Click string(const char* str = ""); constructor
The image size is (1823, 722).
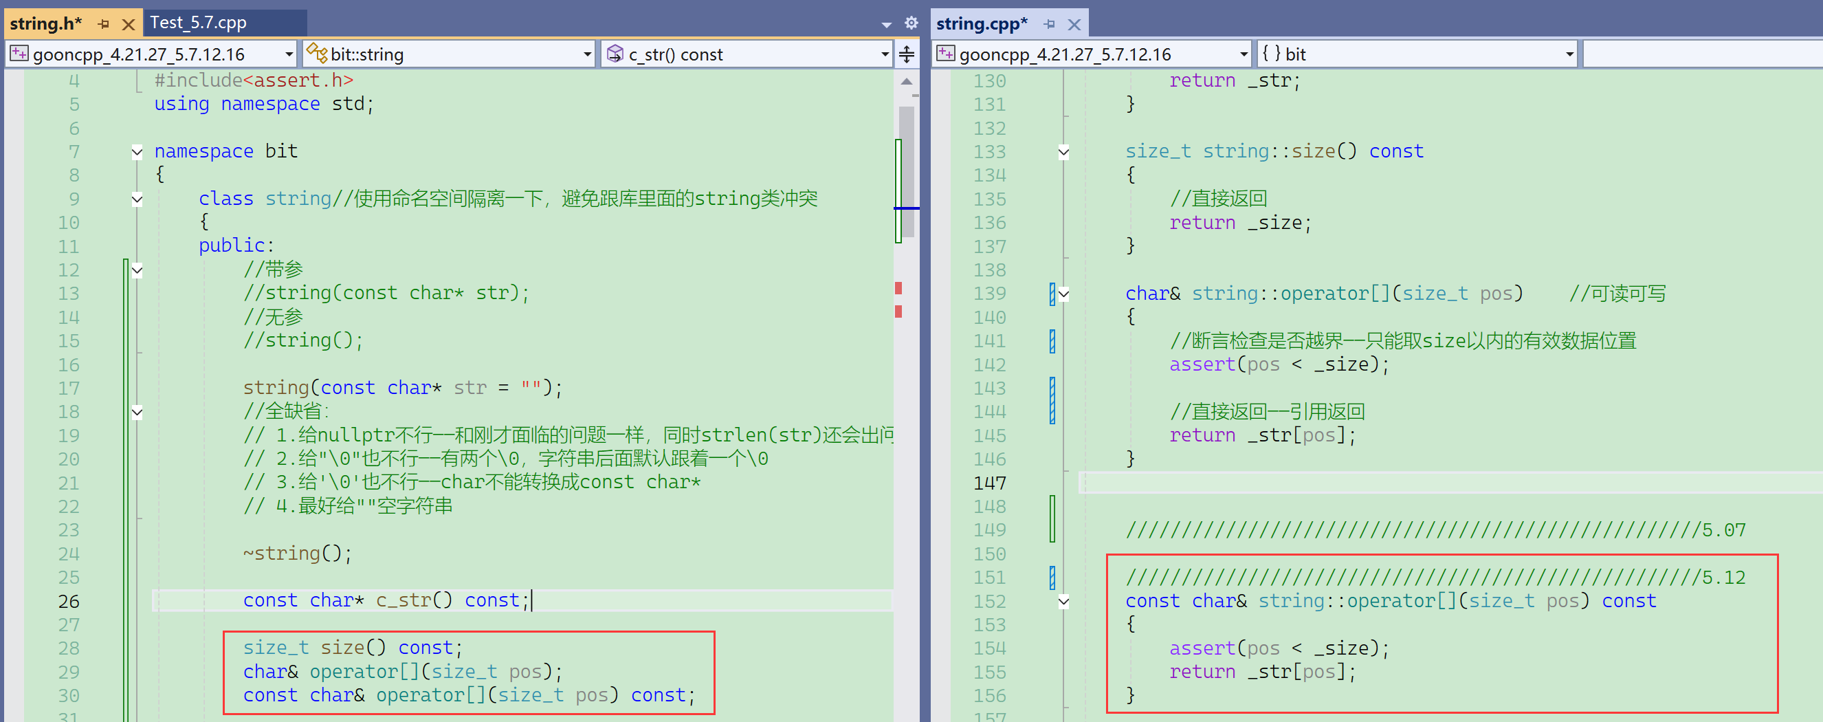click(403, 388)
